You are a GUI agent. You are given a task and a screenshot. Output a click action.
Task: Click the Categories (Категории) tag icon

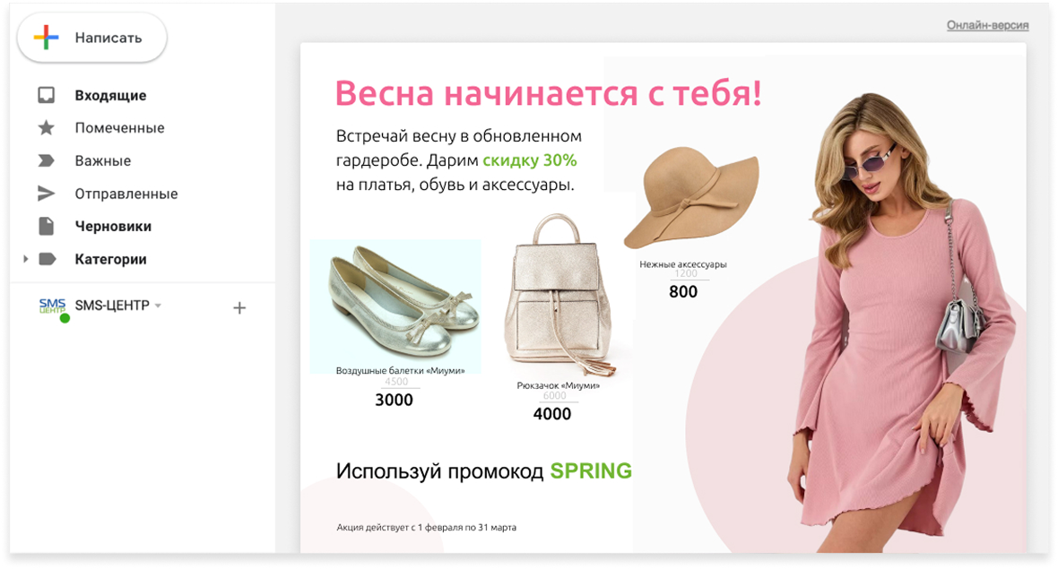point(48,259)
